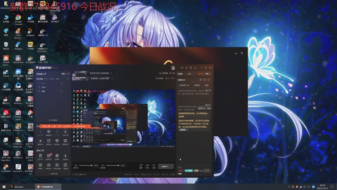Edit the stream title 开工开工开工
337x190 pixels.
tap(99, 73)
